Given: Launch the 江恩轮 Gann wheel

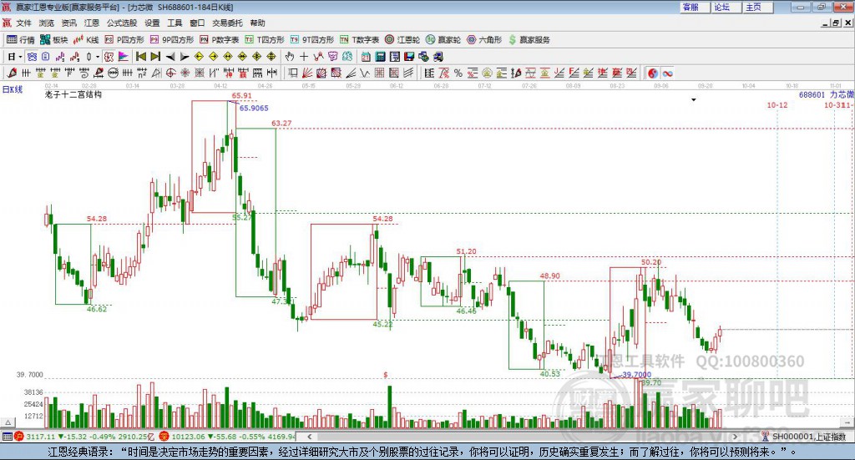Looking at the screenshot, I should pos(402,40).
